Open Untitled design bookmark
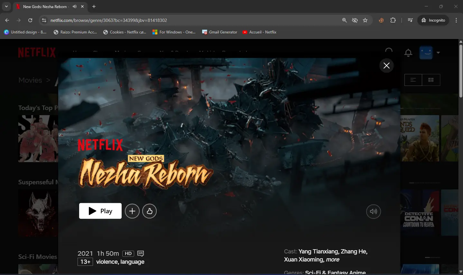 pyautogui.click(x=25, y=32)
